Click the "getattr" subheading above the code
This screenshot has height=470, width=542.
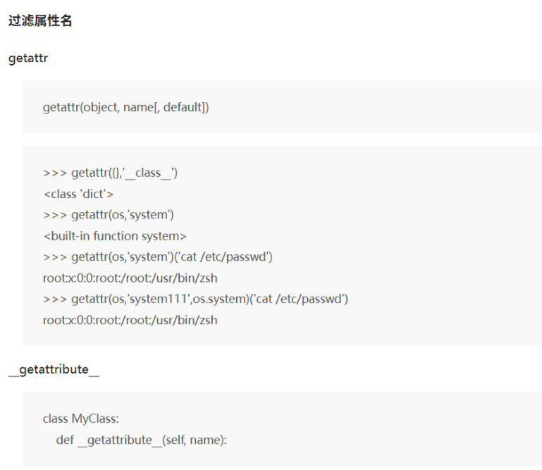coord(27,58)
